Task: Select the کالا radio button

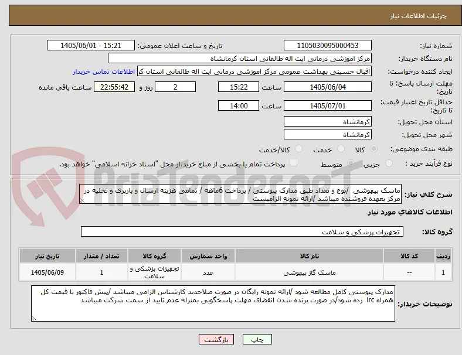Action: [373, 149]
